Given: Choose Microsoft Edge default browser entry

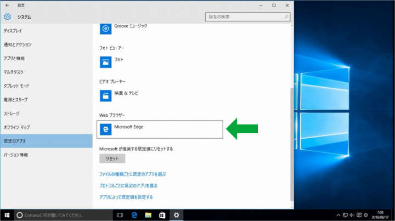Looking at the screenshot, I should pos(160,129).
